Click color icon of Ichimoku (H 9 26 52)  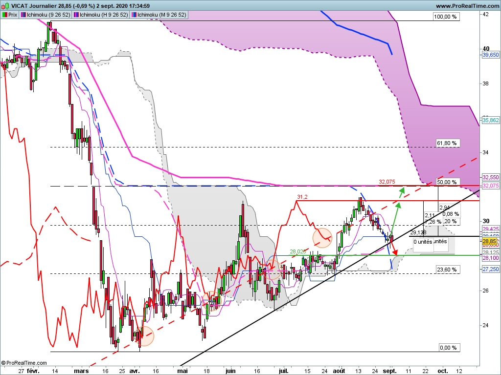coord(76,15)
